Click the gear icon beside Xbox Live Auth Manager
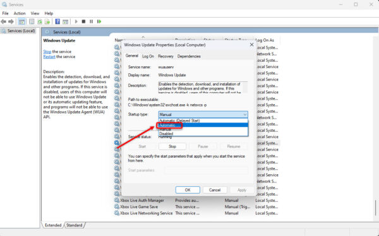Viewport: 379px width, 236px height. (x=117, y=201)
